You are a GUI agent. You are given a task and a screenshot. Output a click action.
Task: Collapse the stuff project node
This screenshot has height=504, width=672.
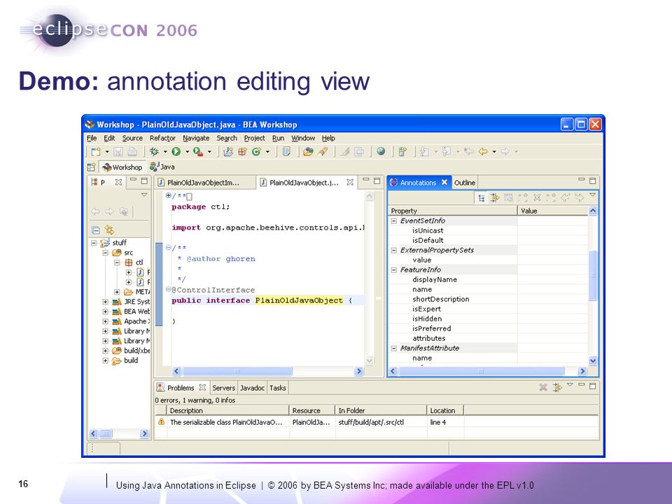pyautogui.click(x=94, y=243)
